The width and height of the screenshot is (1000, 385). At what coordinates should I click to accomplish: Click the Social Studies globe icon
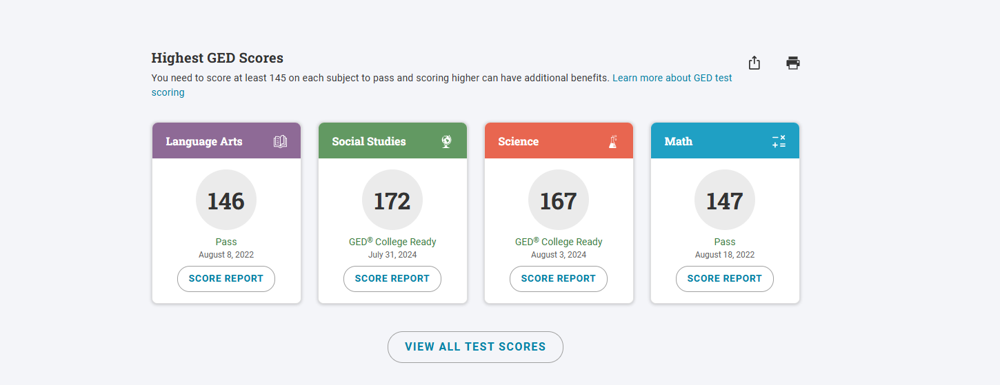tap(447, 141)
